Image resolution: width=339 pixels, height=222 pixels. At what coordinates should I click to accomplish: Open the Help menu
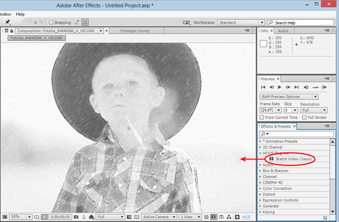click(x=20, y=14)
